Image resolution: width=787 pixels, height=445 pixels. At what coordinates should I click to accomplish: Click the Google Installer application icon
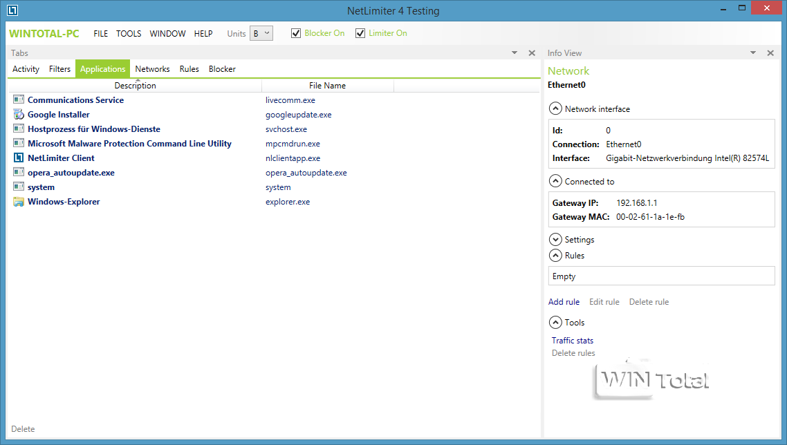[19, 115]
